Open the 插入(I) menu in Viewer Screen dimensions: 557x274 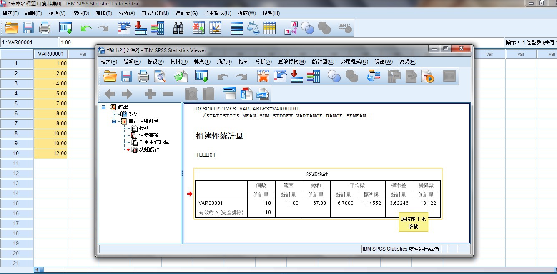tap(224, 62)
